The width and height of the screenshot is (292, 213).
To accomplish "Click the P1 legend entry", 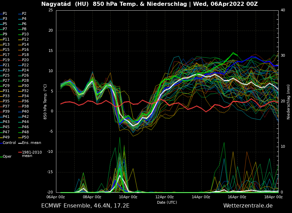I will (x=5, y=14).
